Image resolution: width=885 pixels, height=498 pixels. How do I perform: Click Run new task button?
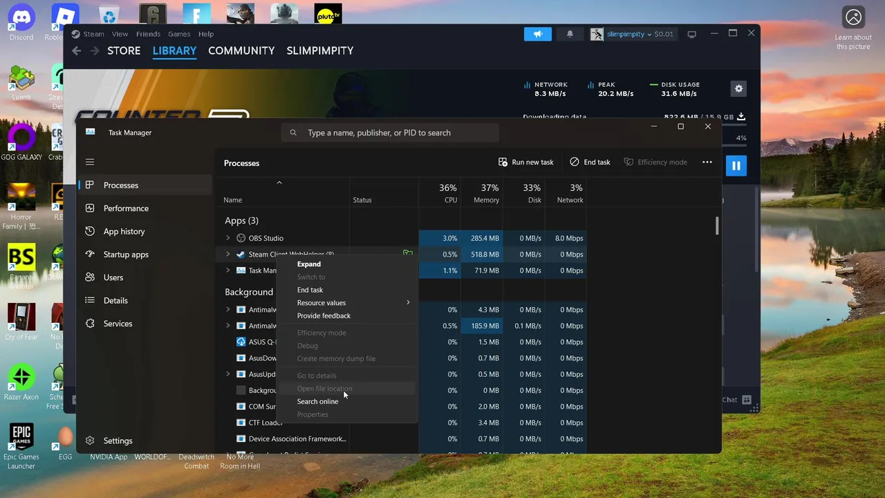525,162
